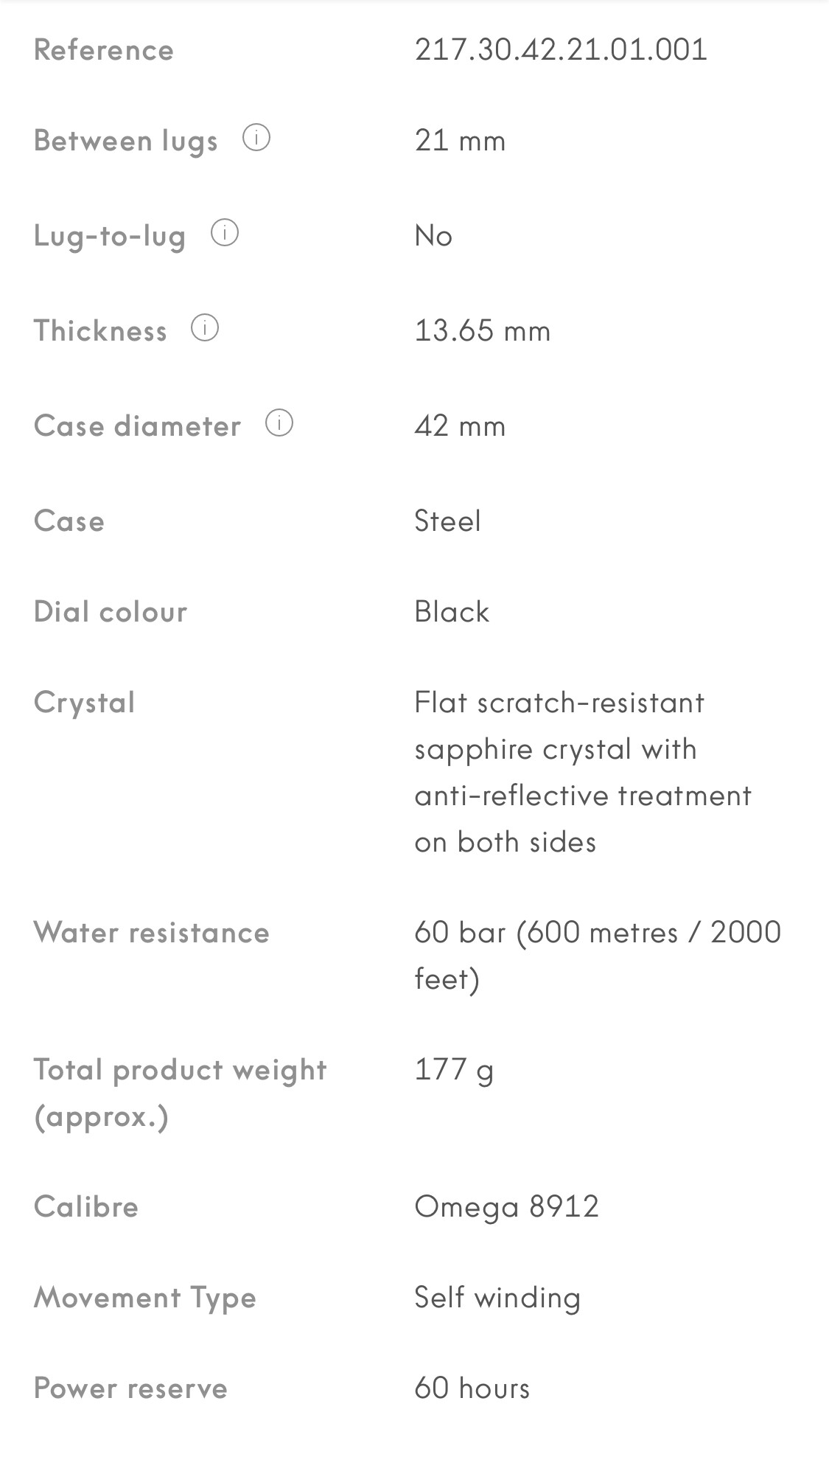
Task: Click the Self winding movement value
Action: coord(497,1297)
